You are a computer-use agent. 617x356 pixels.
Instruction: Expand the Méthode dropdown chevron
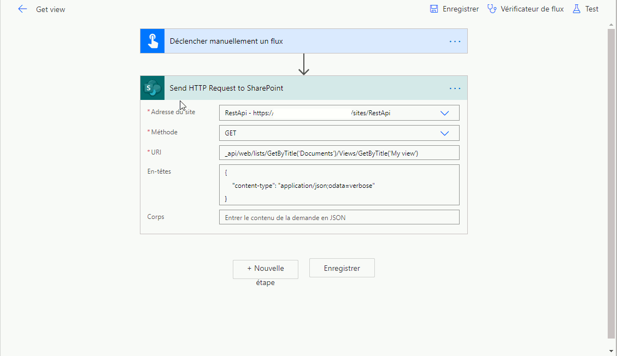point(445,133)
